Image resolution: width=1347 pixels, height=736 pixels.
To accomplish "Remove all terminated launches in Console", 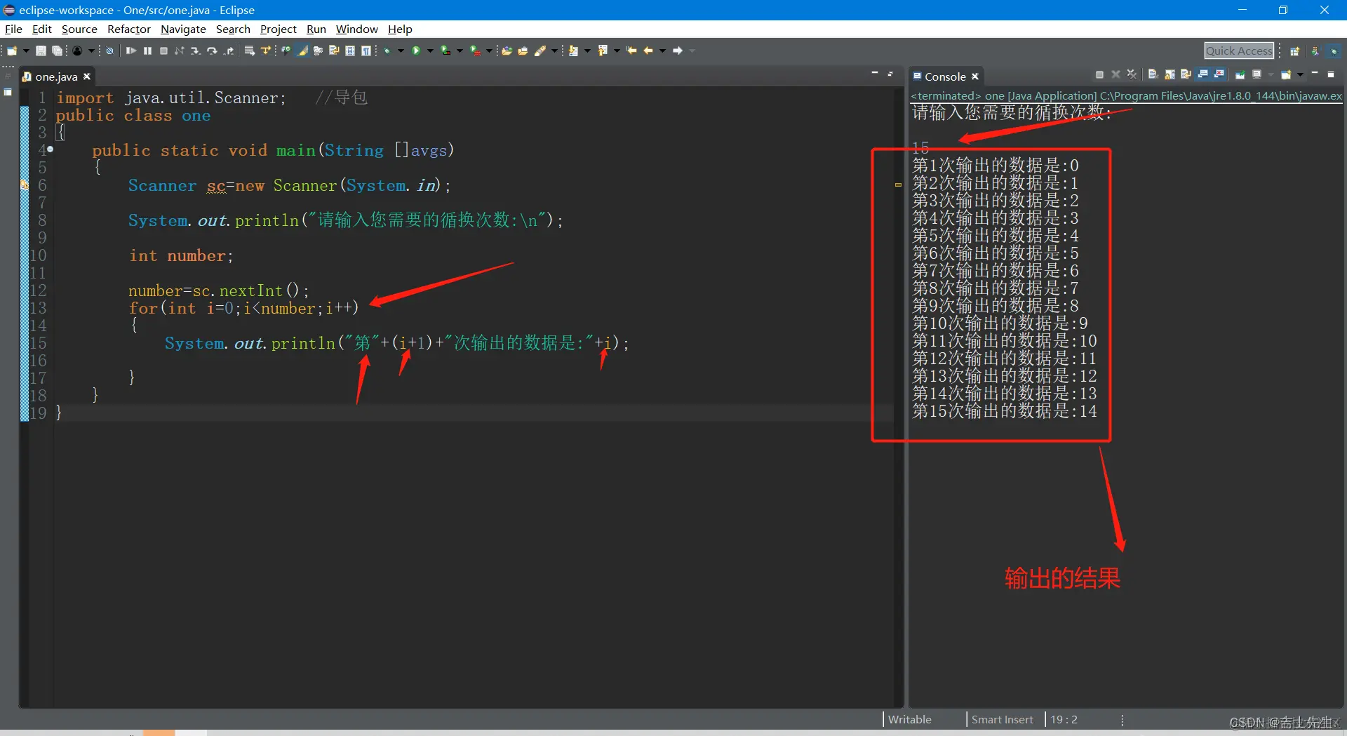I will (x=1132, y=74).
